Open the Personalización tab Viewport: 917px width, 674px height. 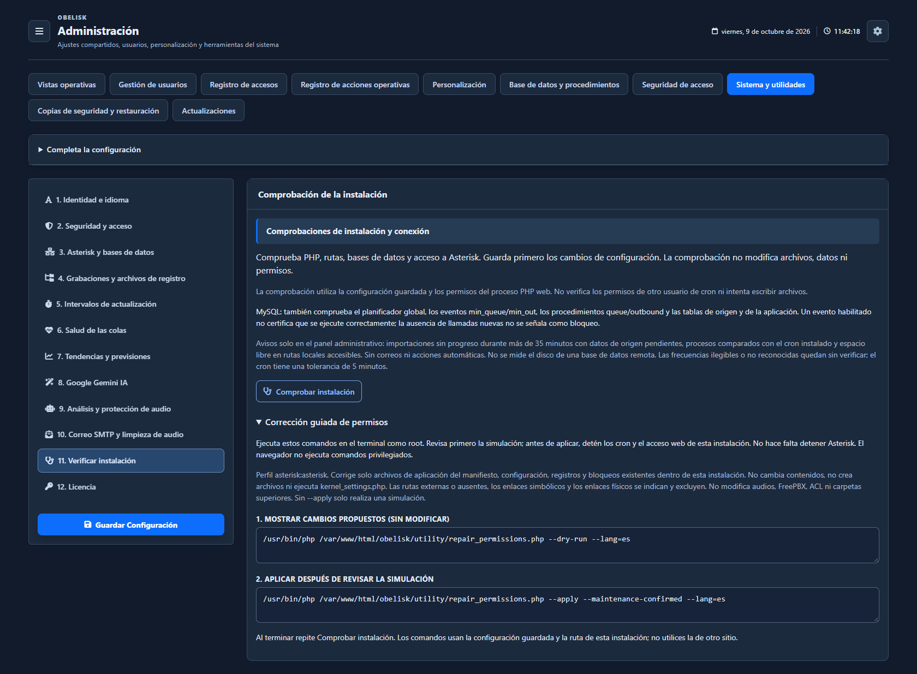pyautogui.click(x=459, y=85)
